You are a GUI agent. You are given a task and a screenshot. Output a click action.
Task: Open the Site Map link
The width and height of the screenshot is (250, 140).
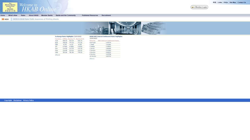tap(233, 3)
